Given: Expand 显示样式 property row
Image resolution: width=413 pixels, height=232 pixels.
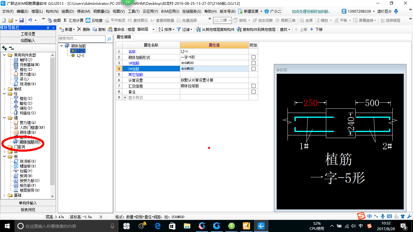Looking at the screenshot, I should pyautogui.click(x=125, y=98).
